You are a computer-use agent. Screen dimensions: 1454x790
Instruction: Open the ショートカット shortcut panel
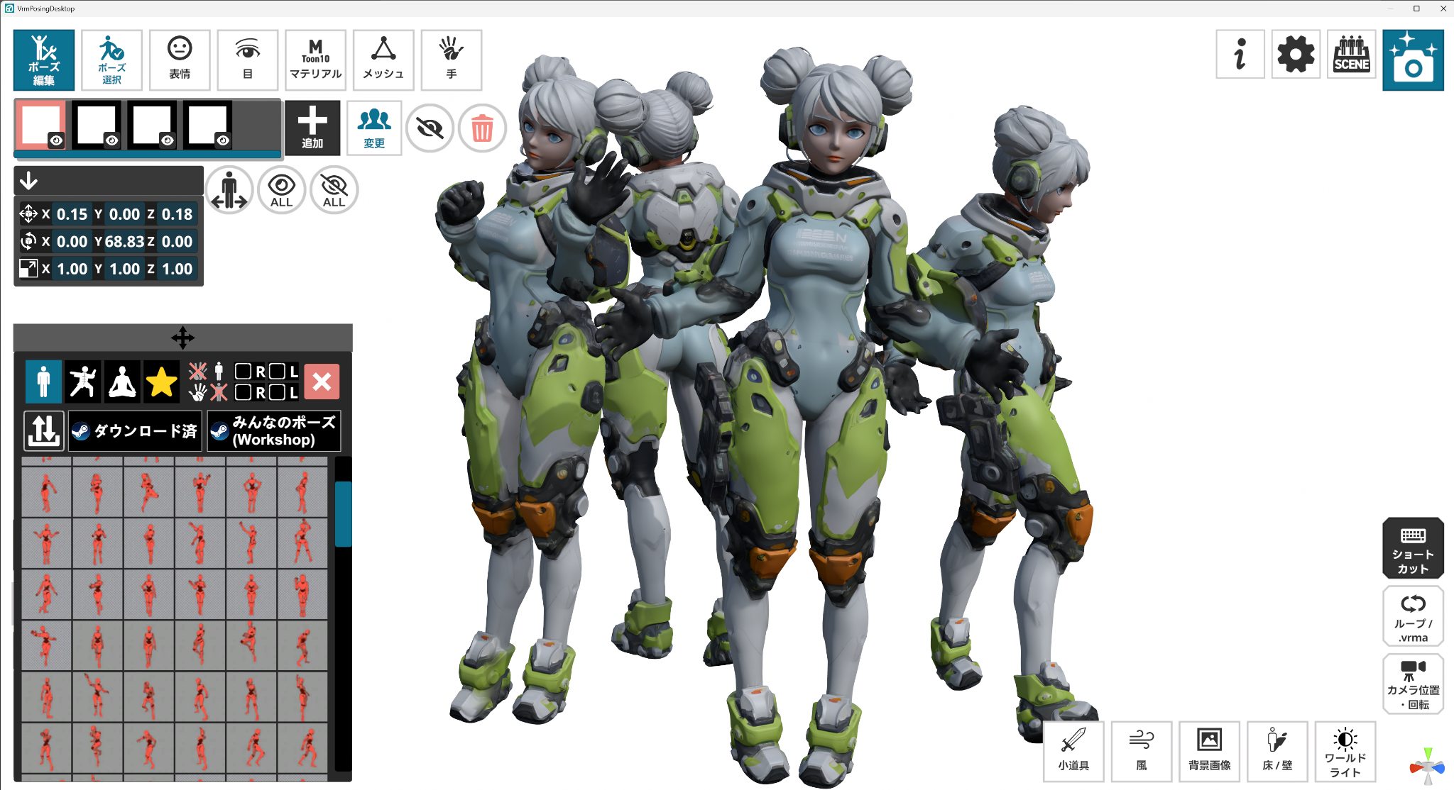coord(1412,548)
